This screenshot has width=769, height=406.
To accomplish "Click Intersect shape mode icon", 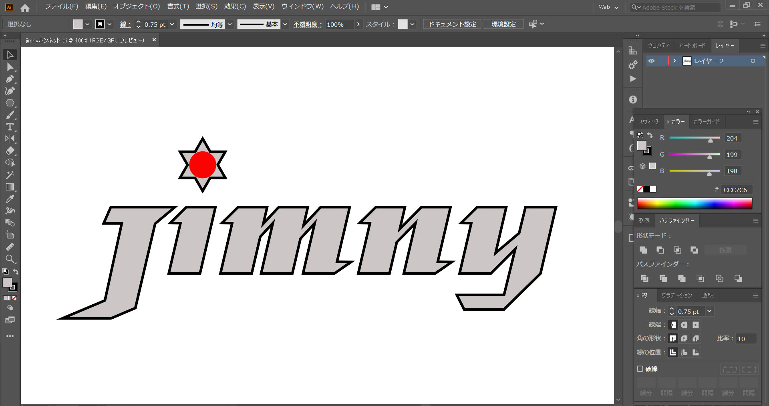I will coord(677,250).
